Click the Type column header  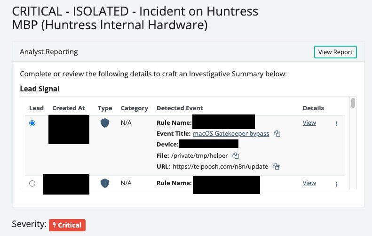[105, 108]
